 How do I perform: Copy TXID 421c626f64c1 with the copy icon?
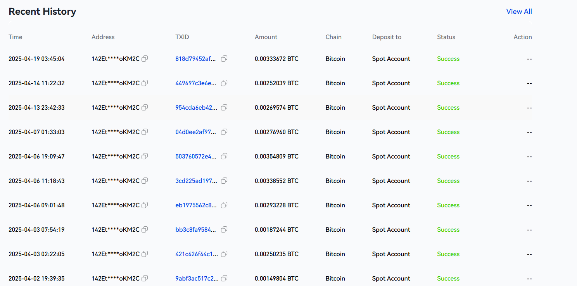[224, 254]
